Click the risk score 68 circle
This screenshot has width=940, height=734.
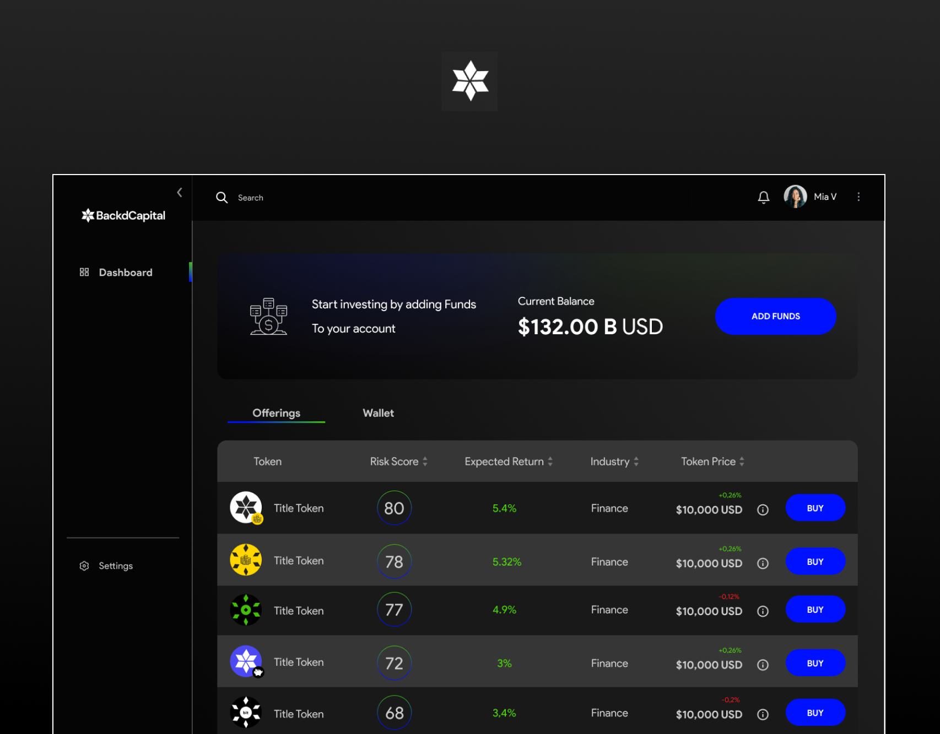pos(395,713)
